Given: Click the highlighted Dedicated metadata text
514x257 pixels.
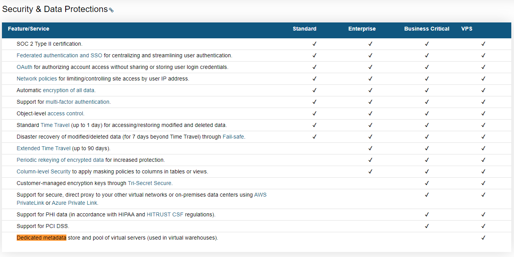Looking at the screenshot, I should tap(41, 238).
